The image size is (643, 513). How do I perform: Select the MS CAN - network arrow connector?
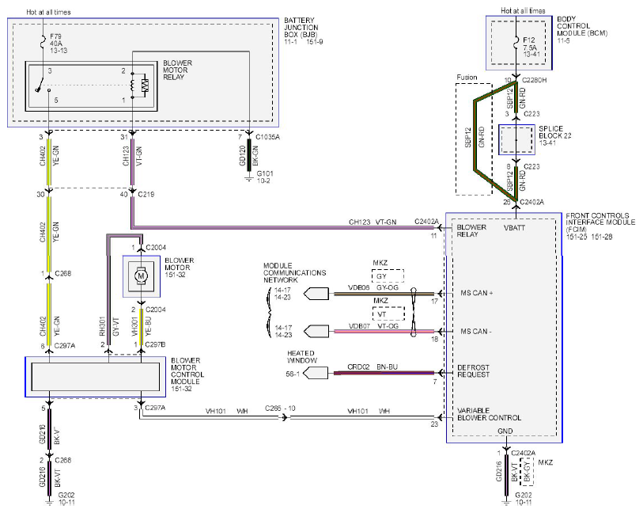tap(316, 331)
